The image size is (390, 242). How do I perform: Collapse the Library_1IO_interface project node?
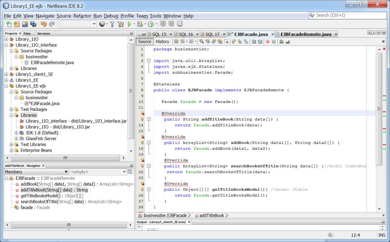[x=6, y=45]
